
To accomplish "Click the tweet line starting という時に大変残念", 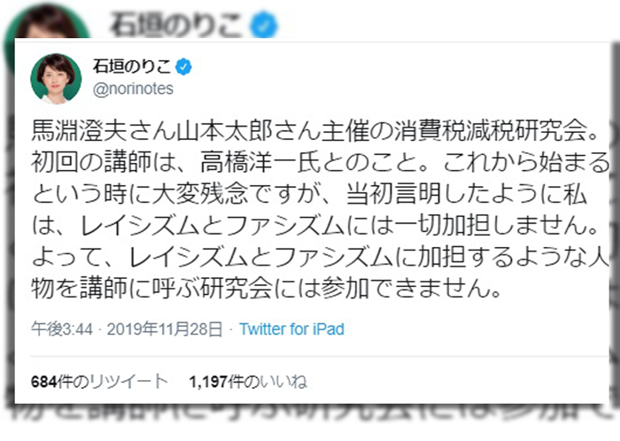I will click(x=309, y=194).
